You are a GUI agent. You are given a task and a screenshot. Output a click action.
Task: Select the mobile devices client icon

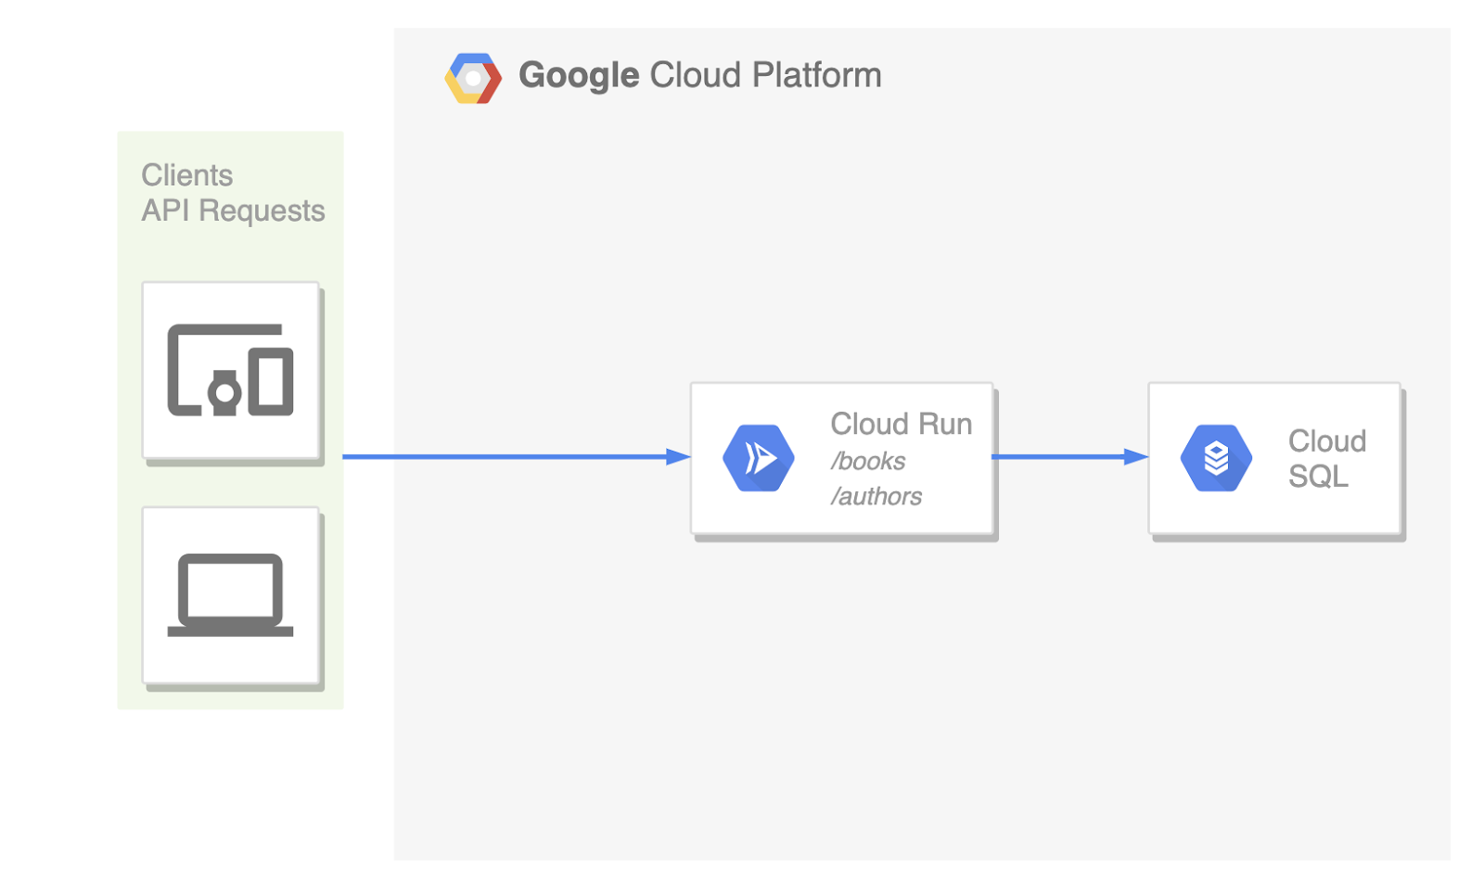pyautogui.click(x=231, y=371)
